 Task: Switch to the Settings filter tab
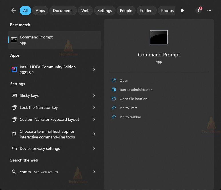tap(105, 11)
